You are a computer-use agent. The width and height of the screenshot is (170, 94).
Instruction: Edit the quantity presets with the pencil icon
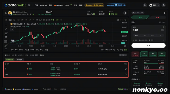coord(163,27)
